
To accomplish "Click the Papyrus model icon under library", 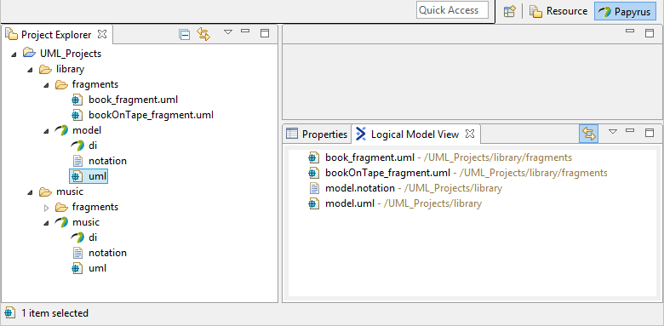I will pos(61,130).
